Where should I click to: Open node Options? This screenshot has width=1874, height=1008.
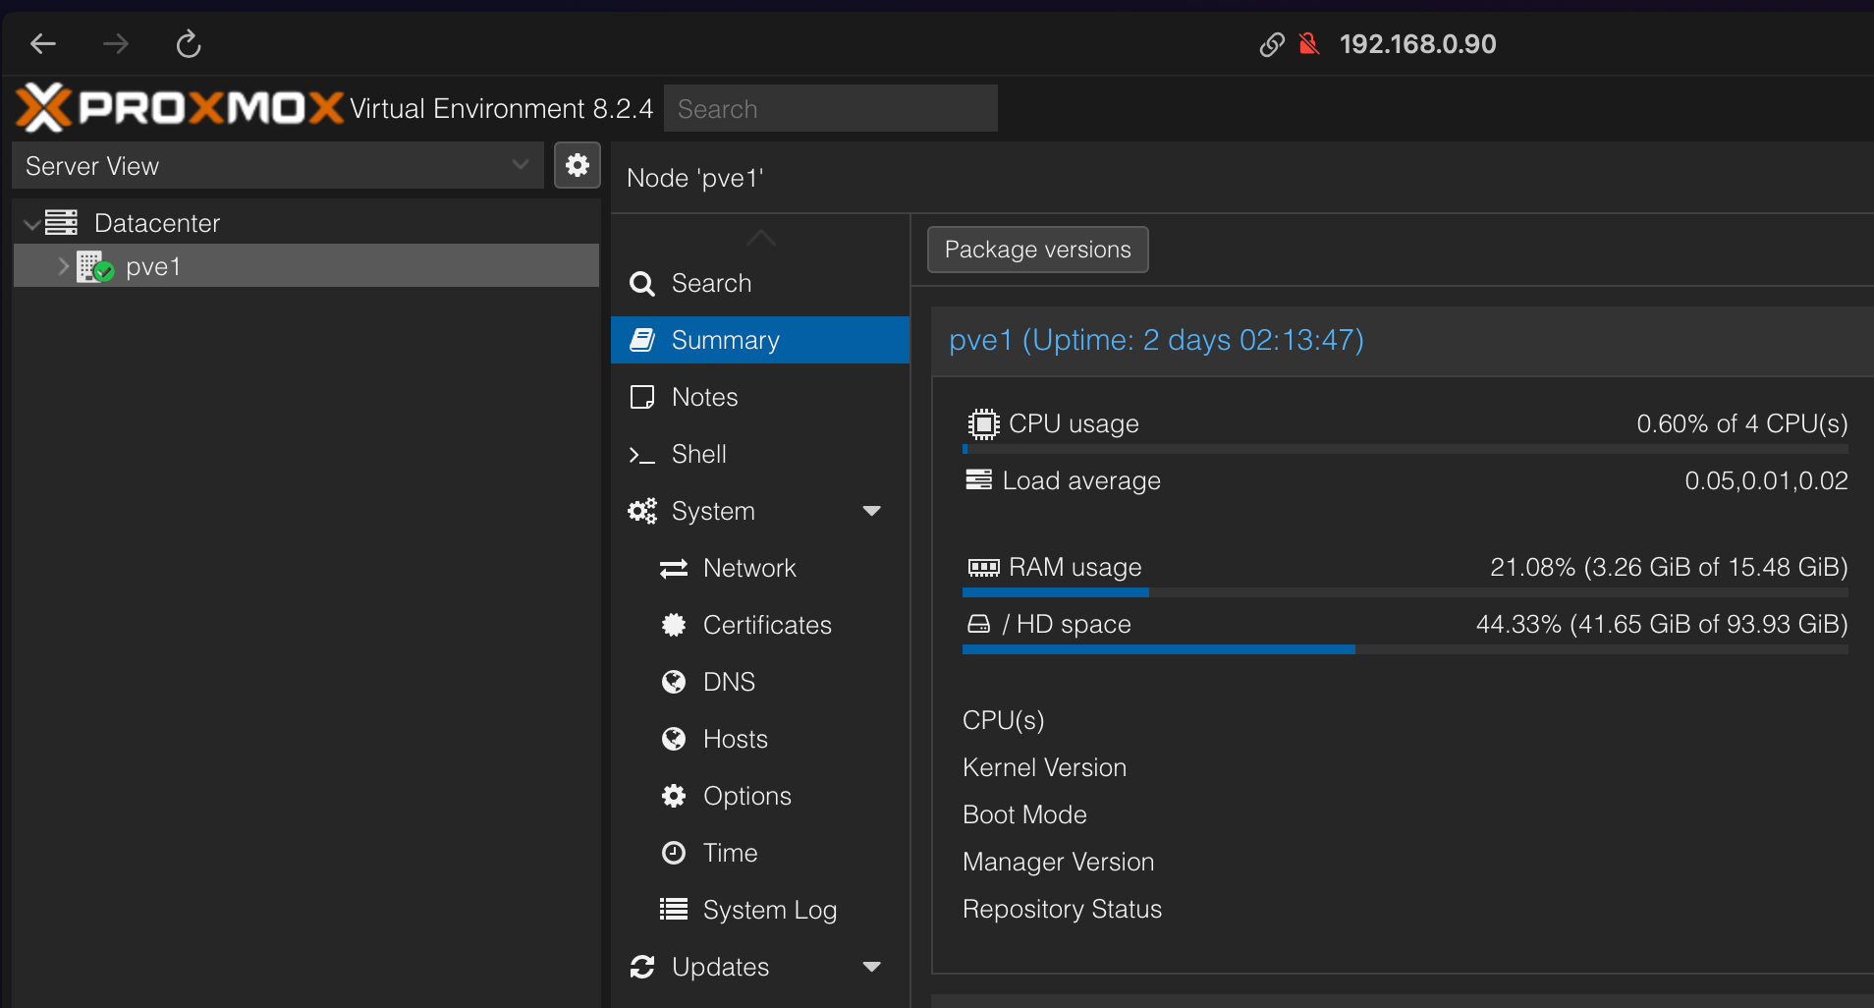(760, 796)
